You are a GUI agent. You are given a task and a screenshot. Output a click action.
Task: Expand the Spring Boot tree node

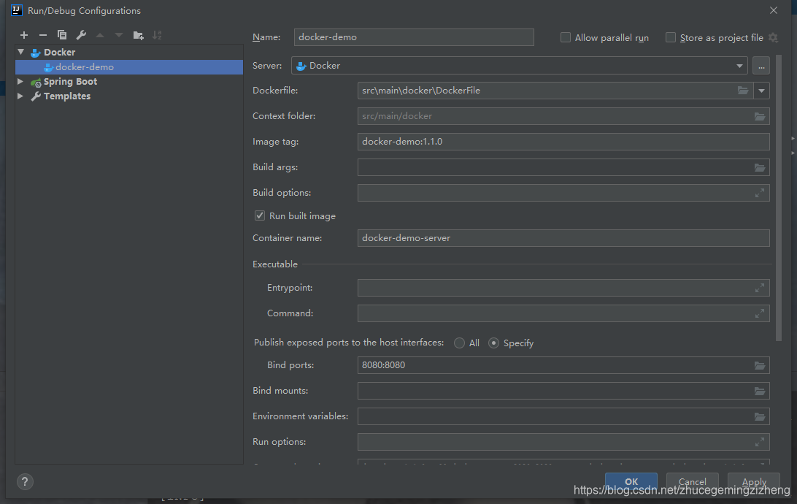(20, 81)
